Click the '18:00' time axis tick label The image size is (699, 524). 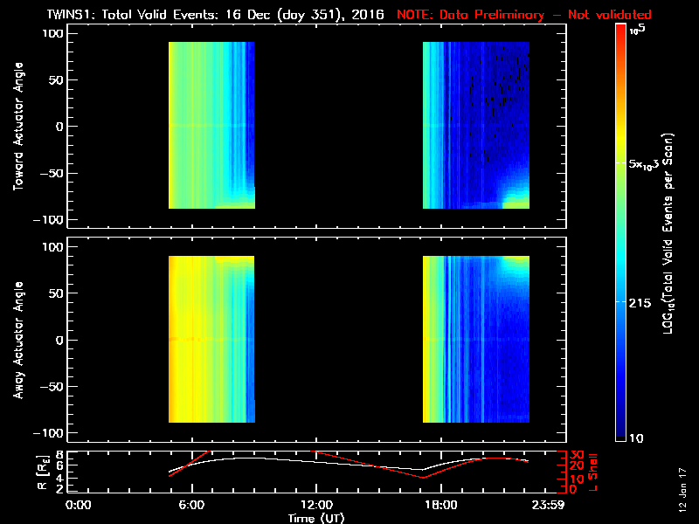(439, 506)
